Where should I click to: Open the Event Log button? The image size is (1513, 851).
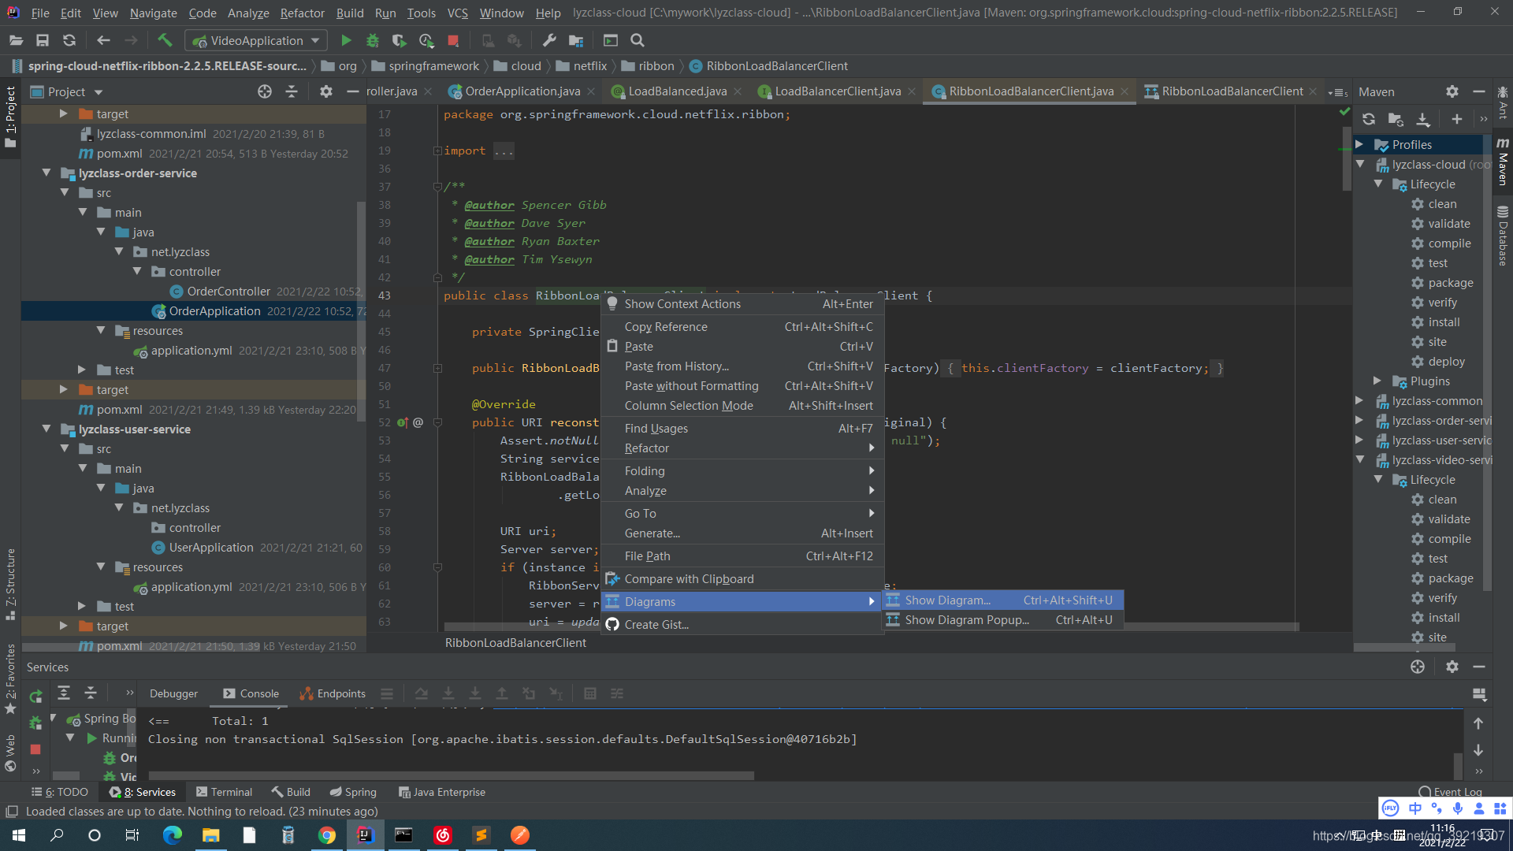pyautogui.click(x=1450, y=792)
